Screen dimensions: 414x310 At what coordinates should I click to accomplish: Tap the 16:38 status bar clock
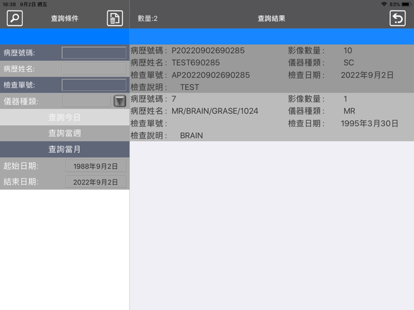[9, 5]
